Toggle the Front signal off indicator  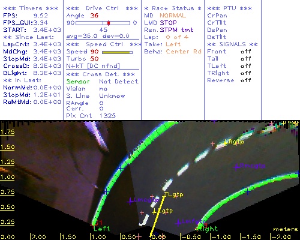[245, 52]
